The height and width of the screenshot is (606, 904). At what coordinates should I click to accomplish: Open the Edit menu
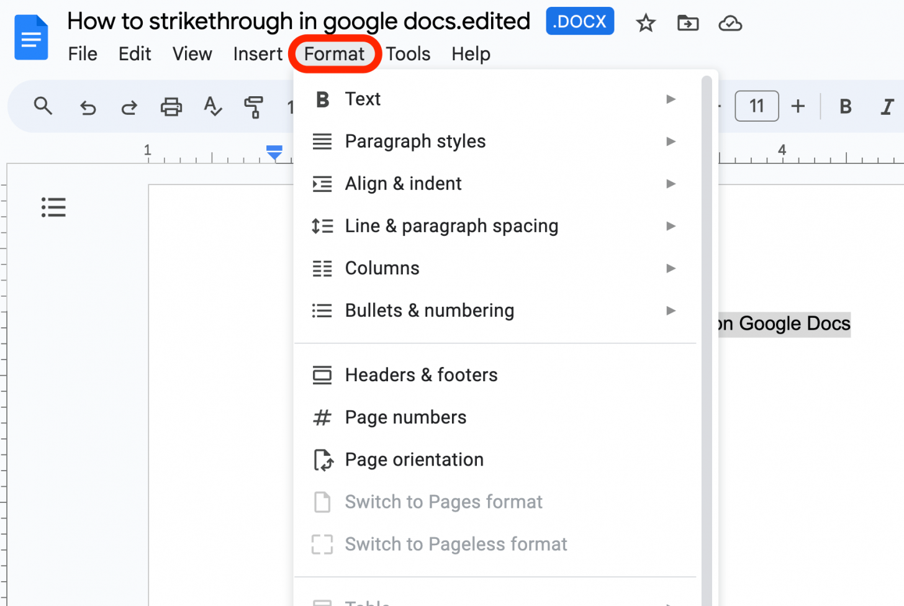click(x=135, y=54)
